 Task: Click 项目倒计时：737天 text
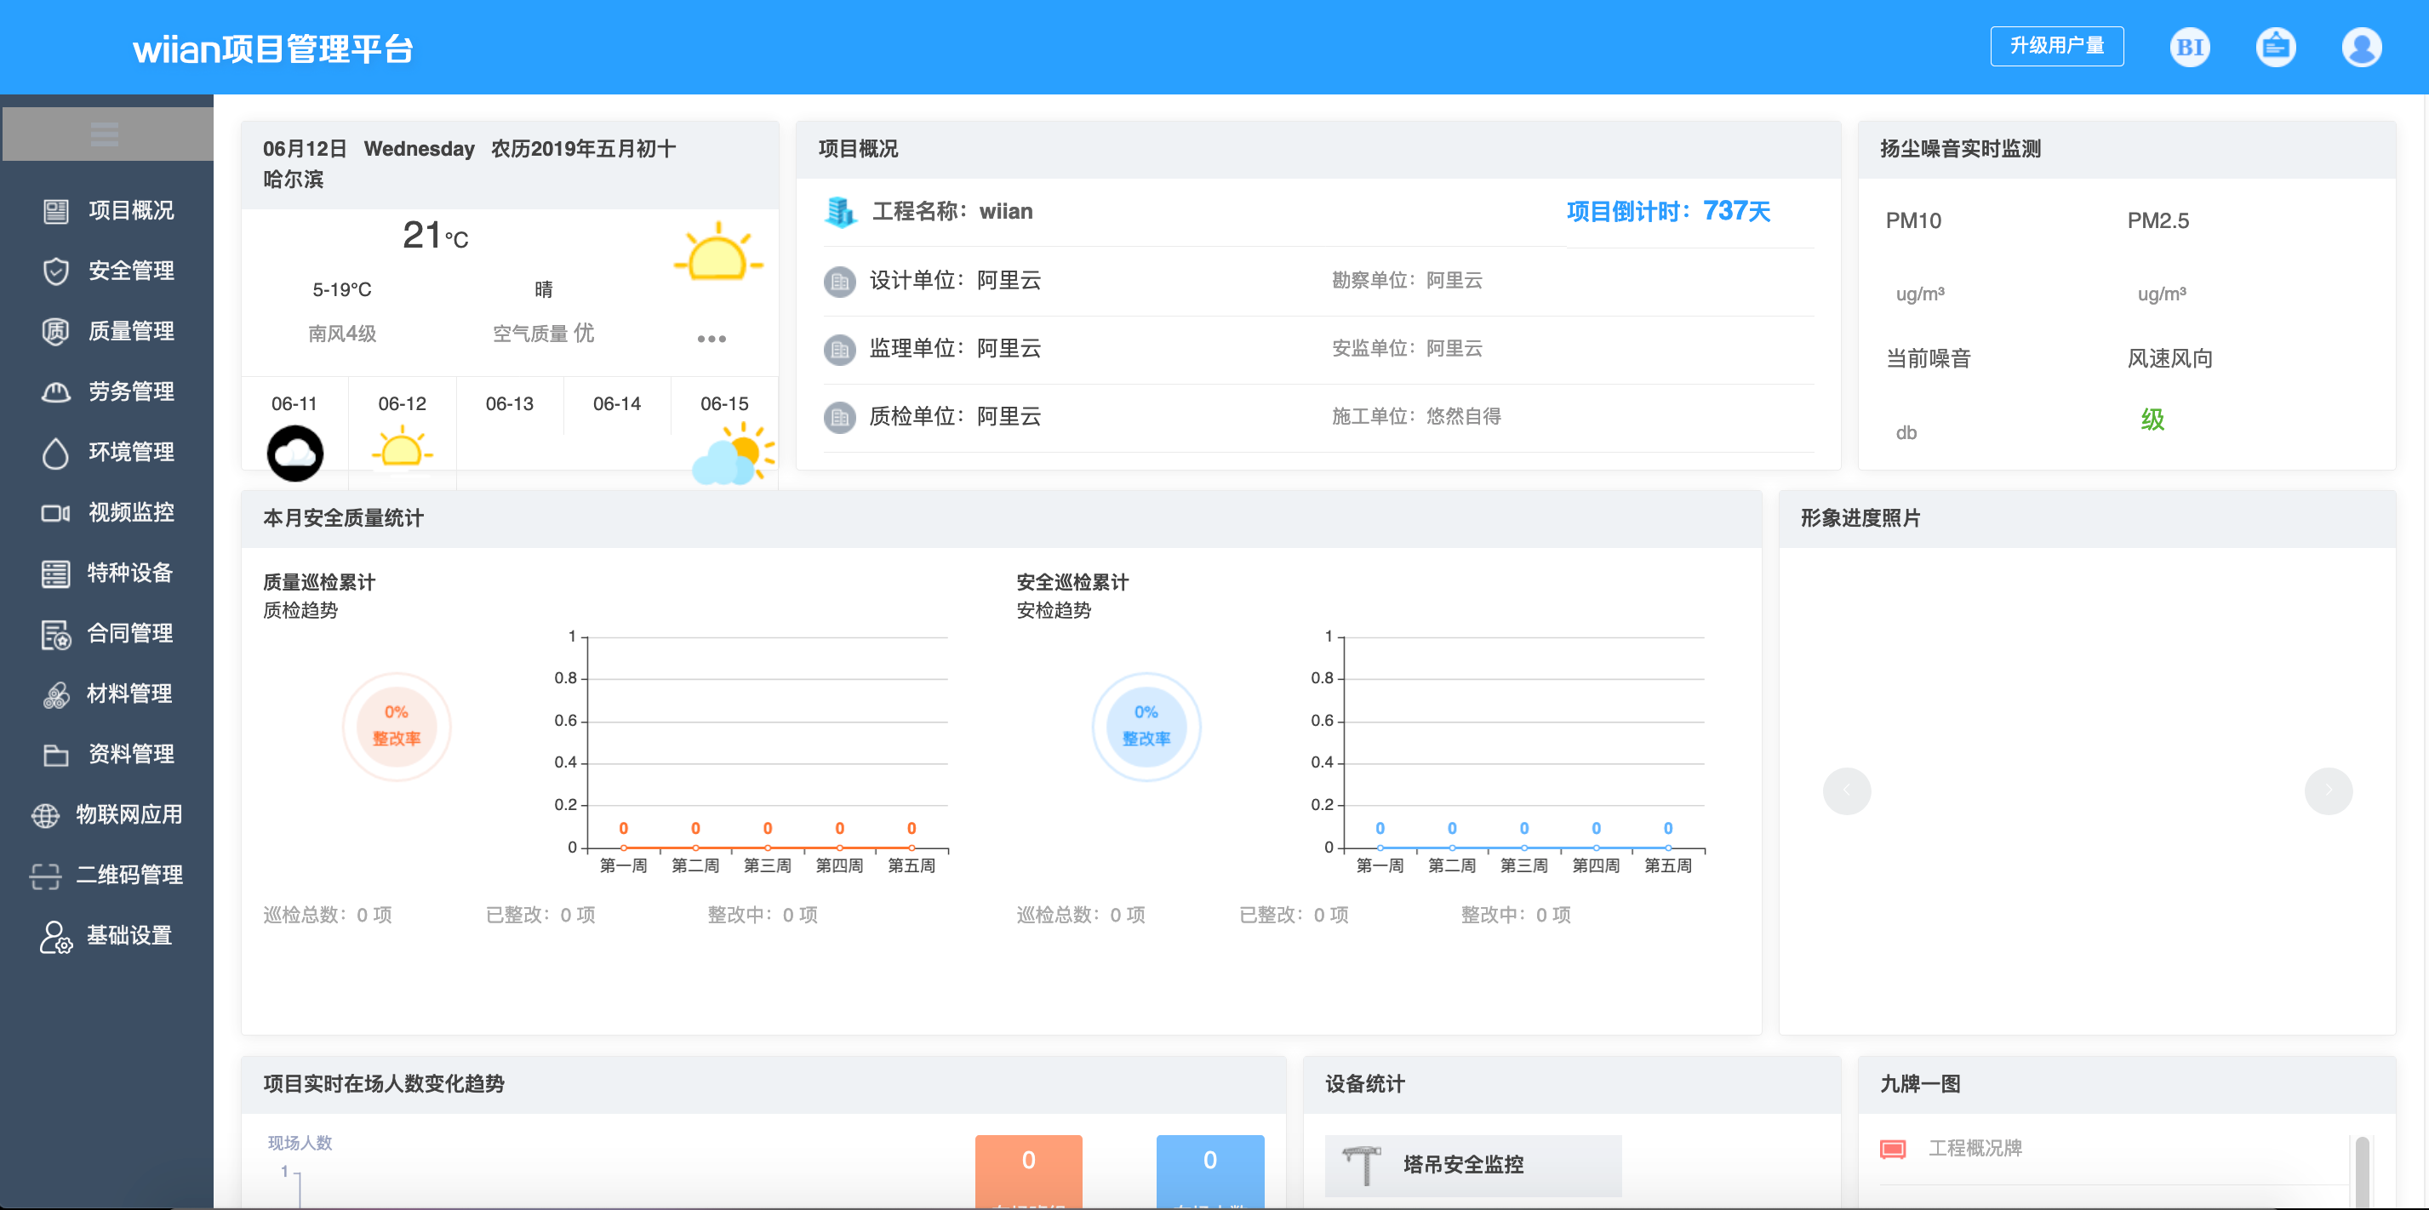(x=1668, y=211)
